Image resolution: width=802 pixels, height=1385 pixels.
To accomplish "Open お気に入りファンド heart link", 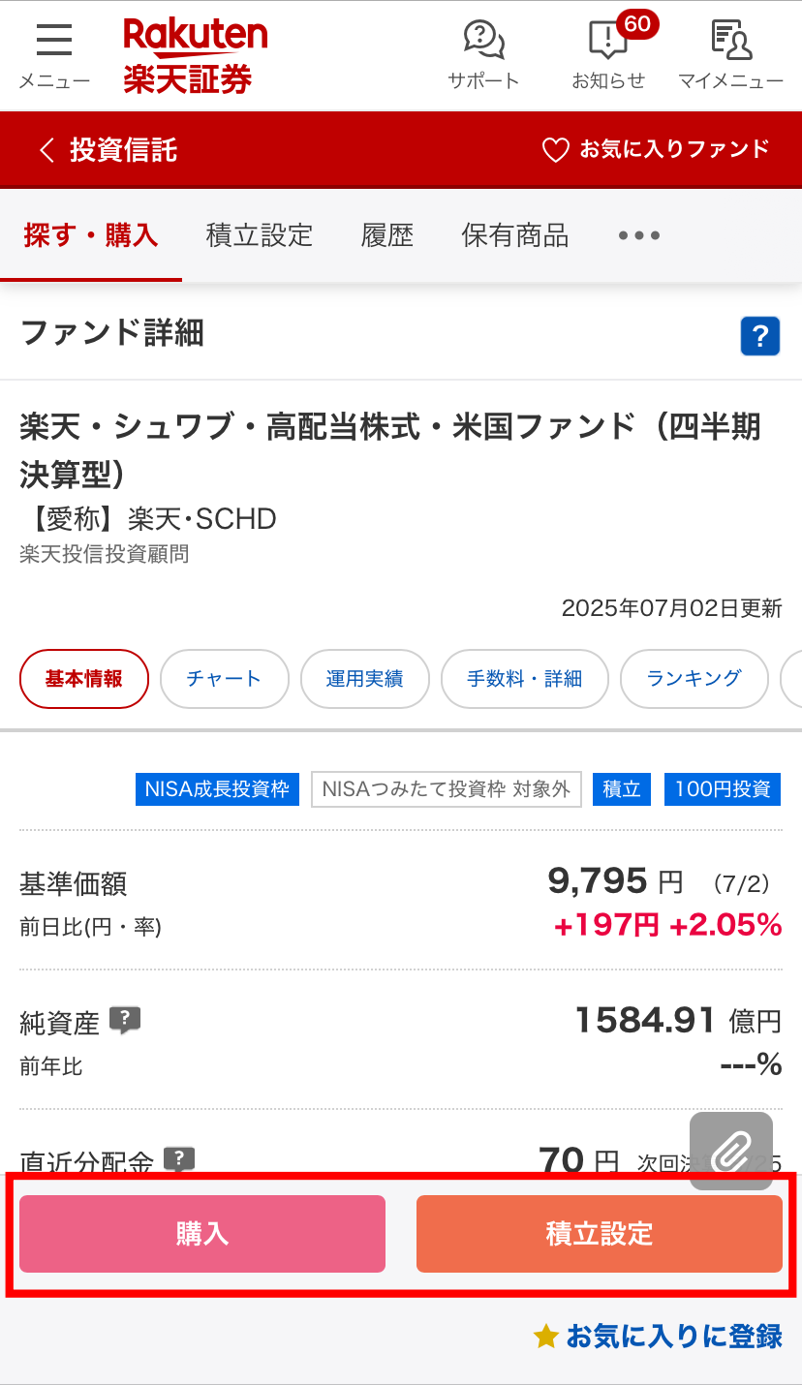I will tap(656, 149).
